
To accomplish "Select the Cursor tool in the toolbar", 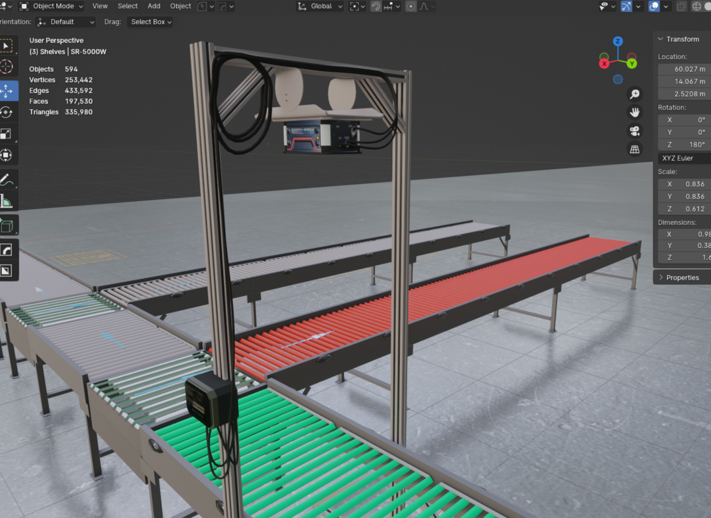I will click(7, 67).
